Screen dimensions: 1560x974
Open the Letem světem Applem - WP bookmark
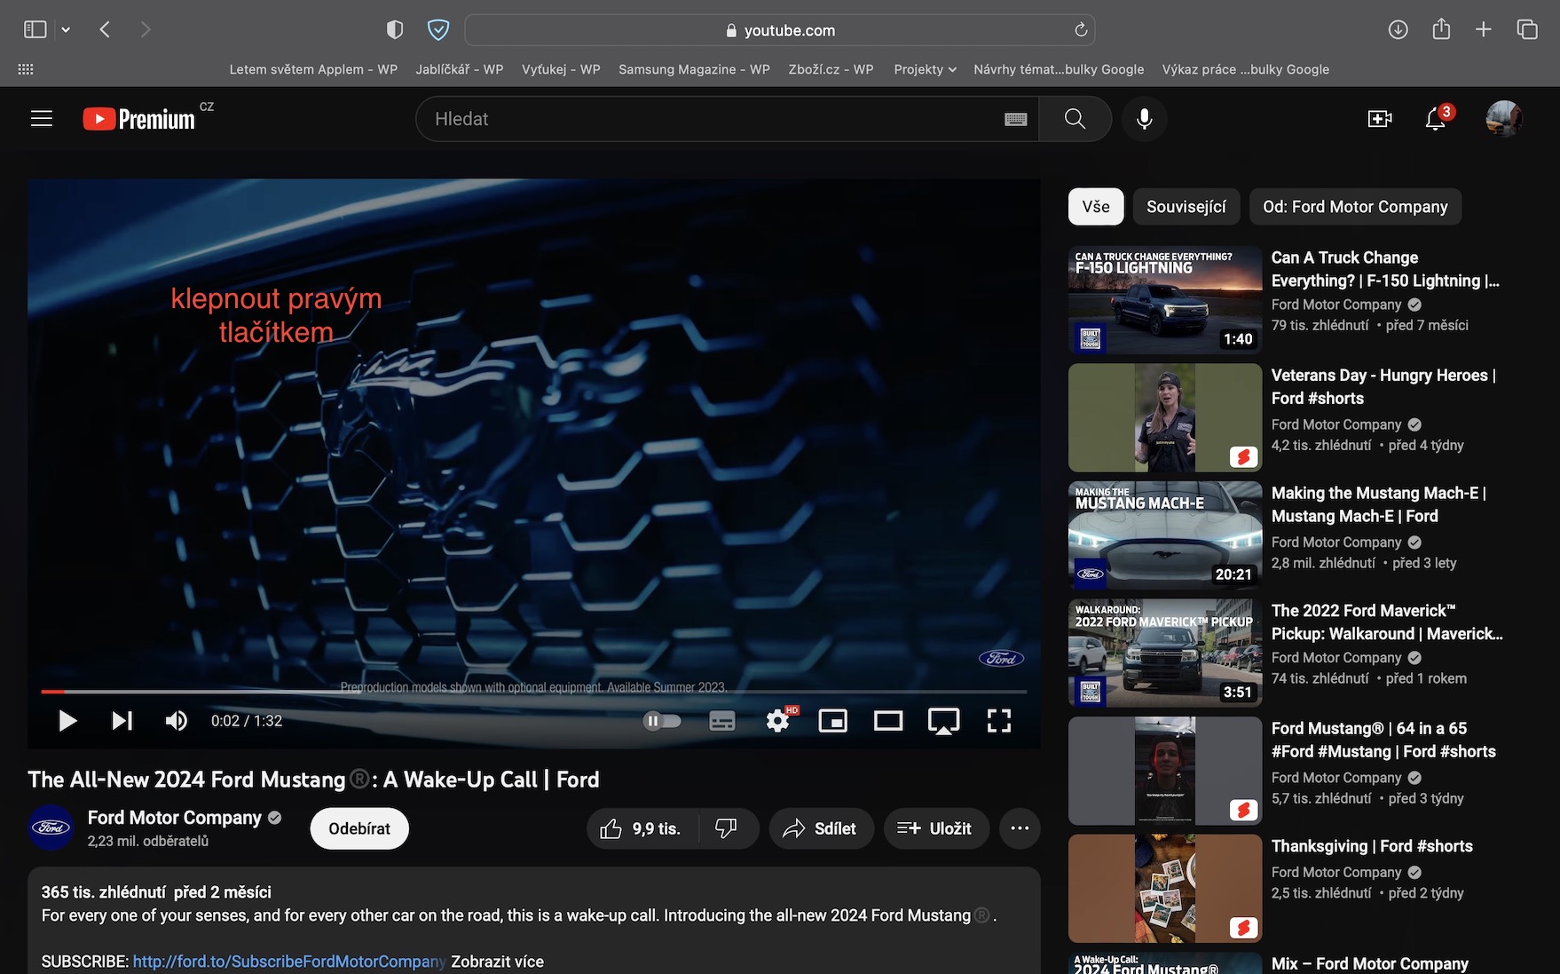coord(313,69)
